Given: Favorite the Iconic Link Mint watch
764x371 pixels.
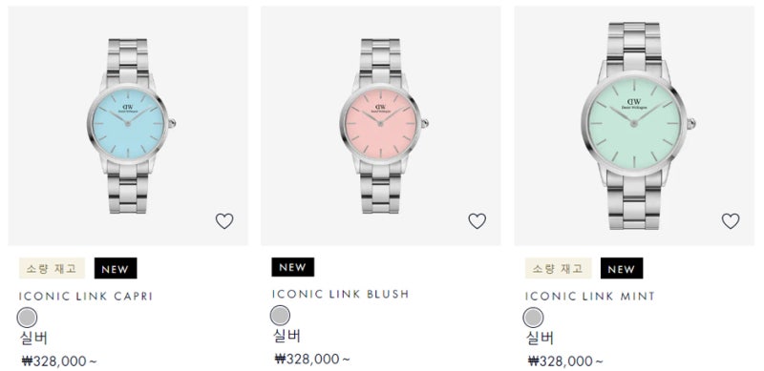Looking at the screenshot, I should point(731,221).
